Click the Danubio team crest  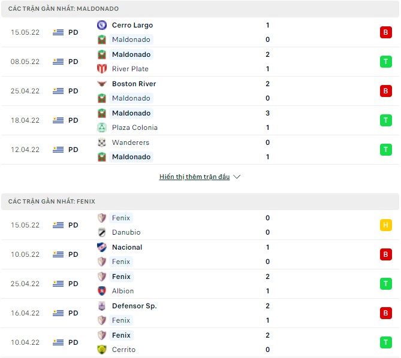[x=101, y=232]
